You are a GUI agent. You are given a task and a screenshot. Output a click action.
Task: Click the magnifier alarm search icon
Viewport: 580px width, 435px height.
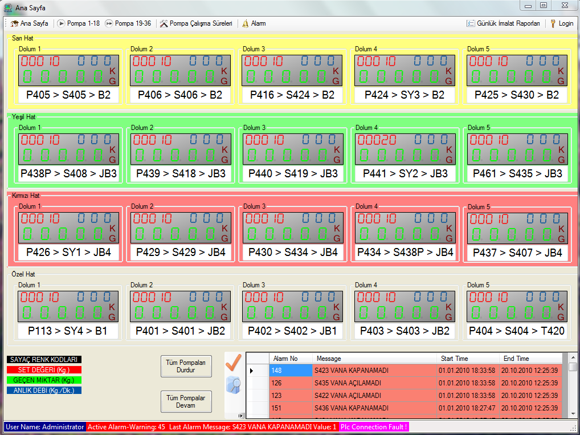pos(234,385)
